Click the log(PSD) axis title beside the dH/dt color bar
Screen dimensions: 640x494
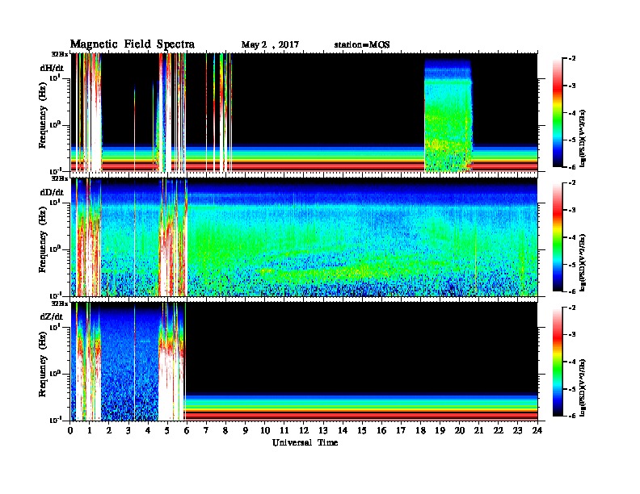pos(583,138)
